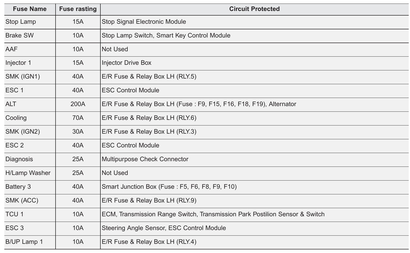Click the Brake SW row label
Viewport: 410px width, 253px height.
coord(19,35)
